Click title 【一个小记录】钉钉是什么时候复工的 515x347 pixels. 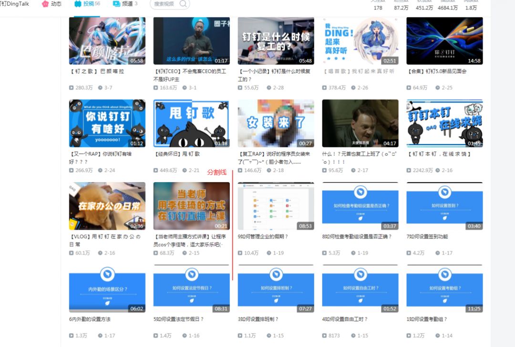(274, 75)
